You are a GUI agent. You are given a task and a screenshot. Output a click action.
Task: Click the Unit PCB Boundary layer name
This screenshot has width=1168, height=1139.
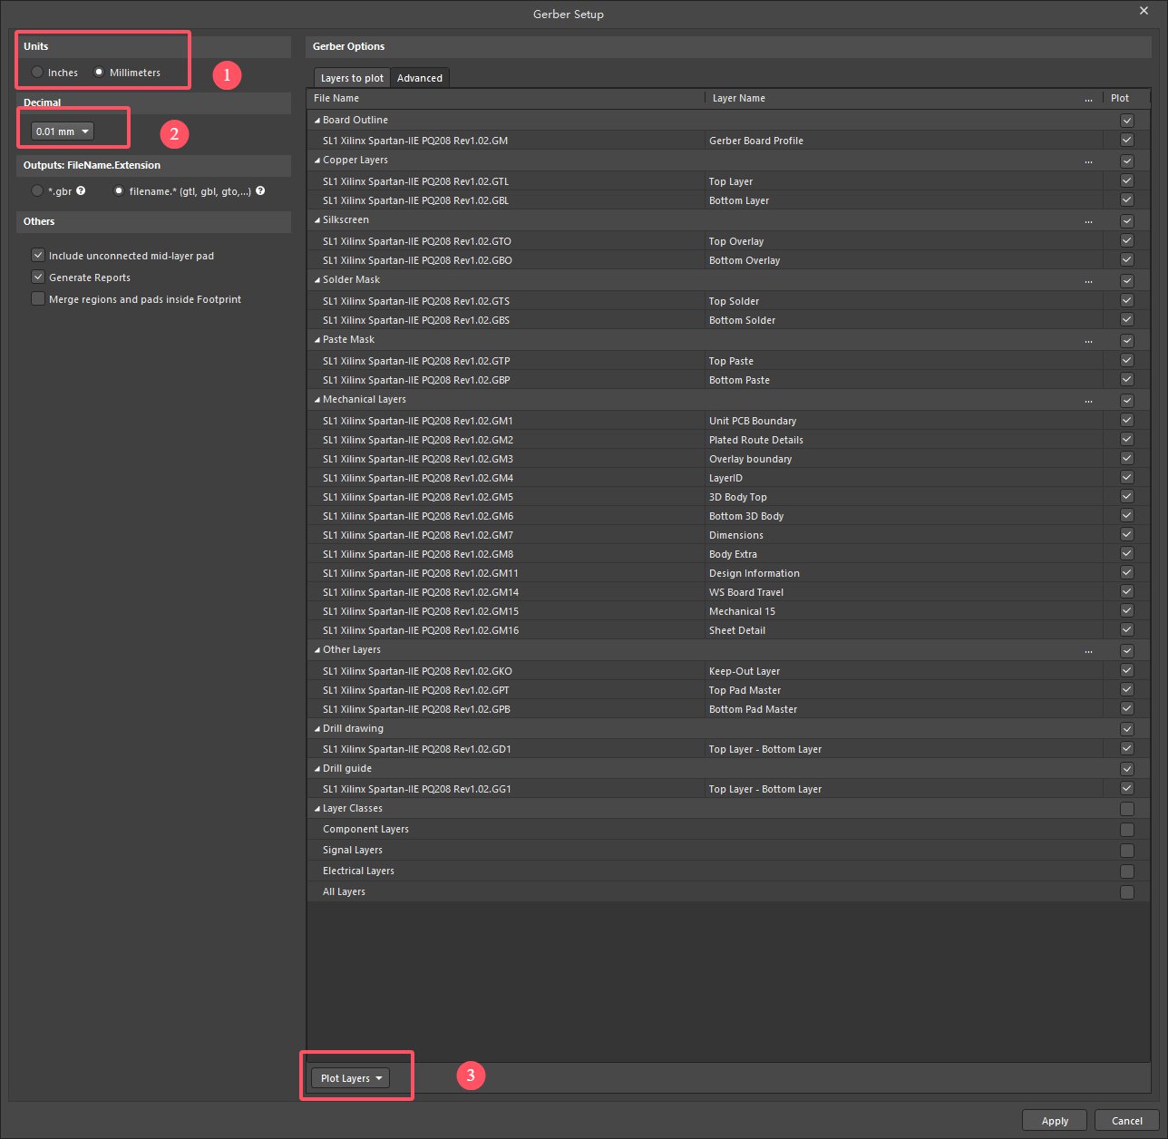[x=753, y=421]
